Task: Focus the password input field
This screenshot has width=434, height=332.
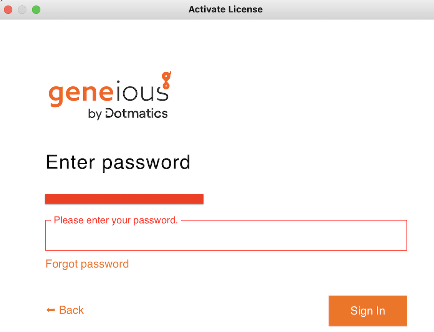Action: [226, 235]
